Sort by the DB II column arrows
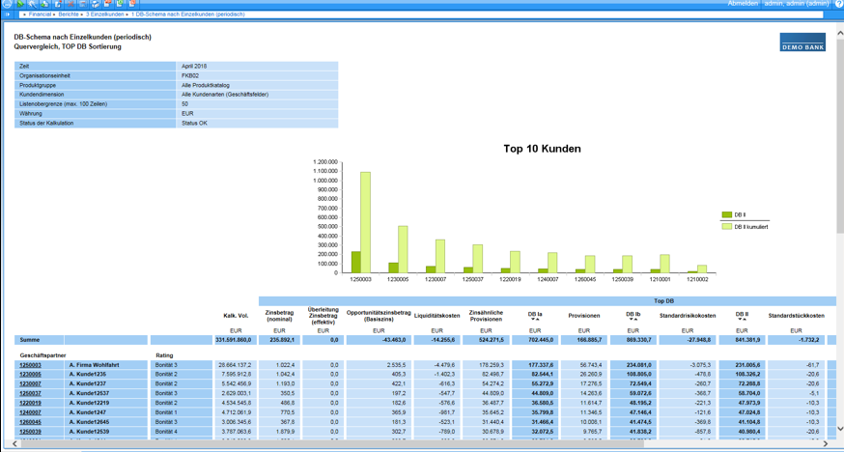Viewport: 844px width, 452px height. [x=742, y=320]
